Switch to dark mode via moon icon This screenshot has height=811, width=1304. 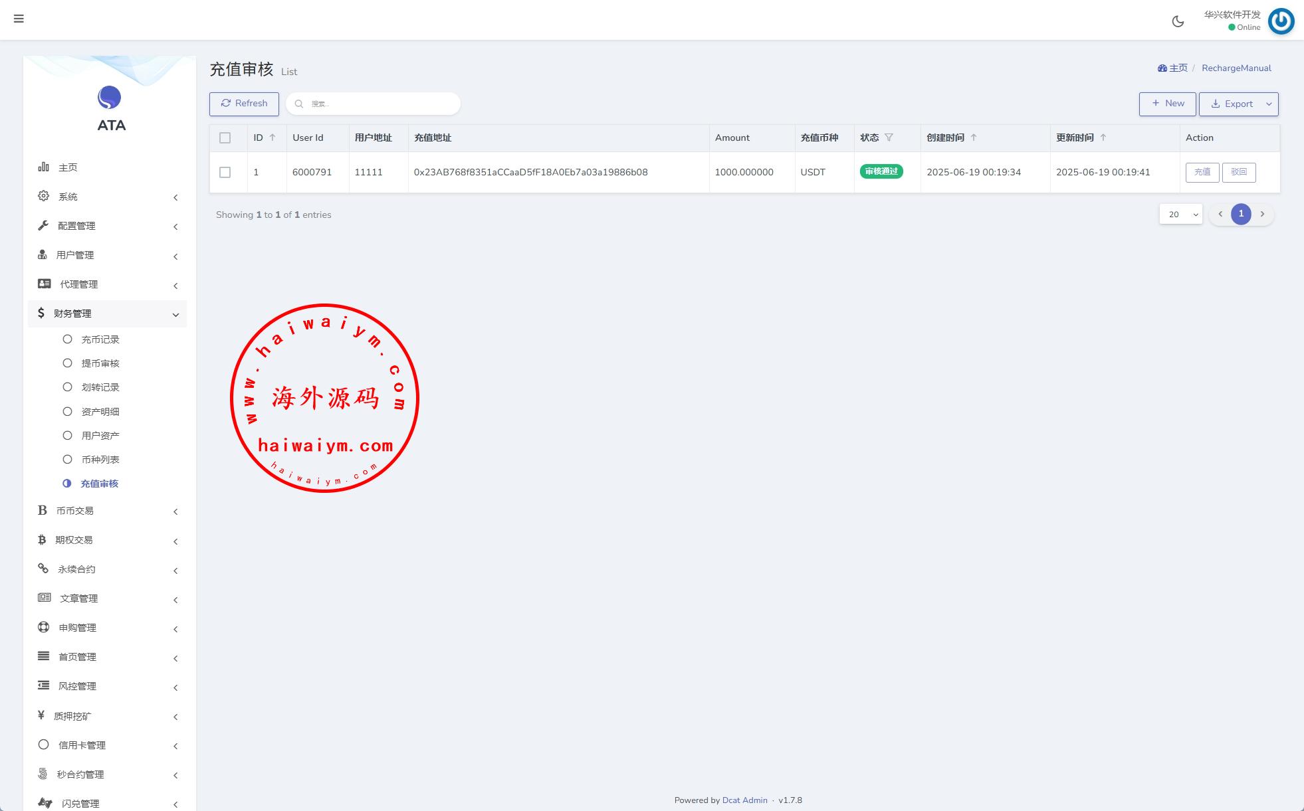point(1178,21)
